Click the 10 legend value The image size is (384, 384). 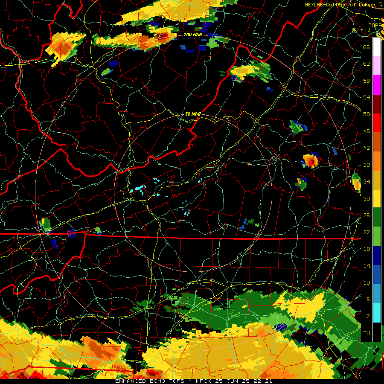pos(367,282)
